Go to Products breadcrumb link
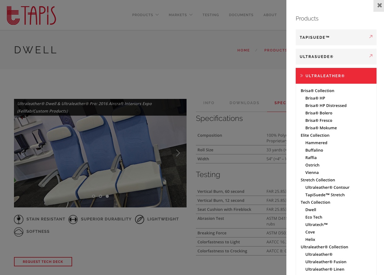384x275 pixels. tap(275, 50)
